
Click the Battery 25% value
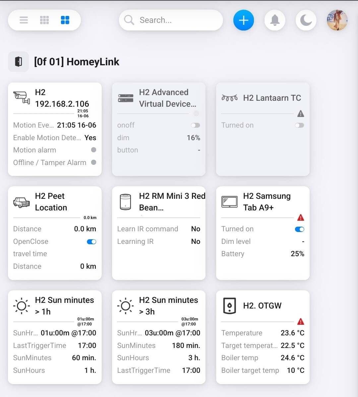click(297, 254)
